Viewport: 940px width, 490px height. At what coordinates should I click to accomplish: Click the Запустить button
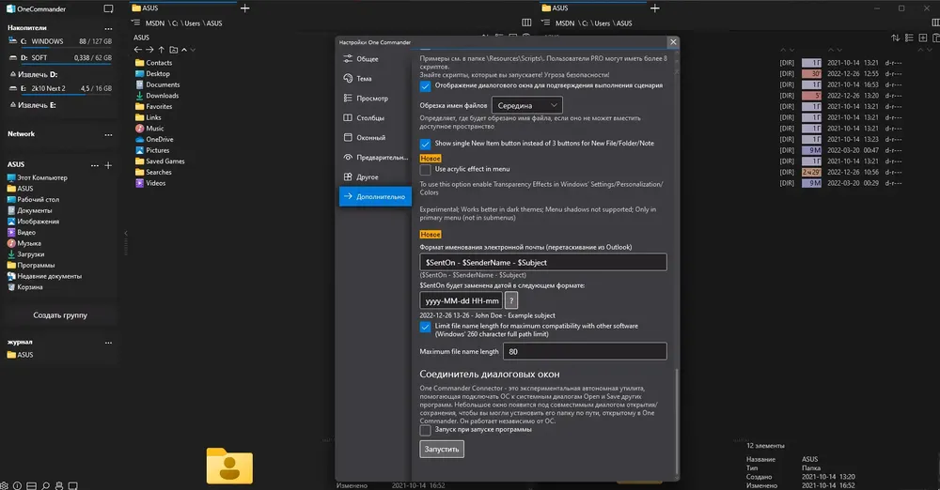[x=442, y=449]
